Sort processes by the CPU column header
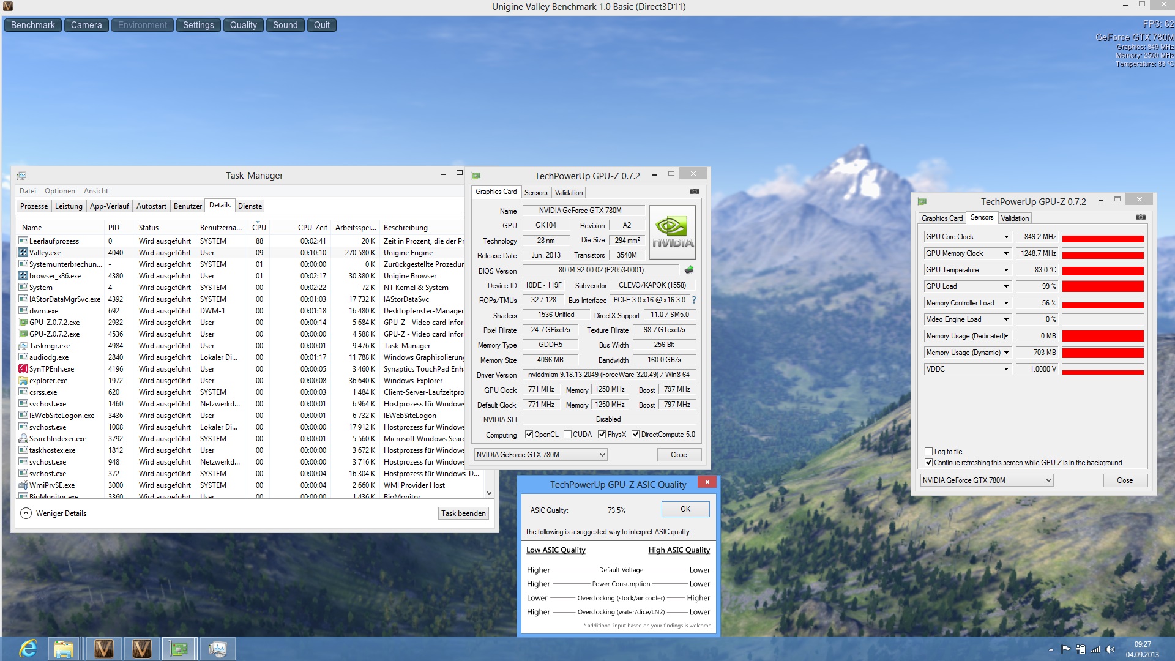 coord(259,227)
